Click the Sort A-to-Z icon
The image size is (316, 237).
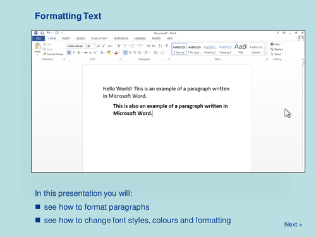(x=161, y=46)
